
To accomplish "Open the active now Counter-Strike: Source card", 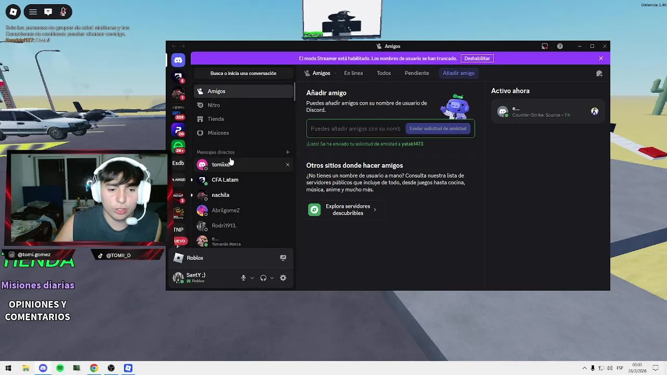I will click(548, 111).
